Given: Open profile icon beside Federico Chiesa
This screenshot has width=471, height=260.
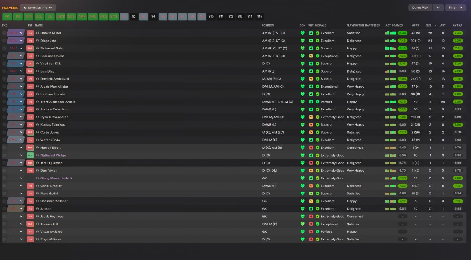Looking at the screenshot, I should (x=38, y=56).
